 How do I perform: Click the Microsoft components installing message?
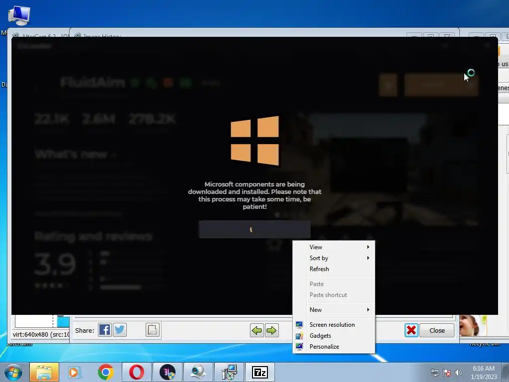pyautogui.click(x=254, y=195)
